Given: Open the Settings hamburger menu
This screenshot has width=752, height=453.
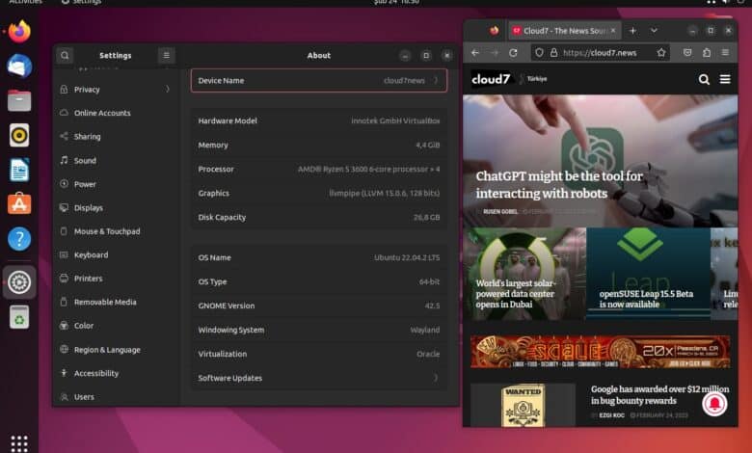Looking at the screenshot, I should [167, 56].
